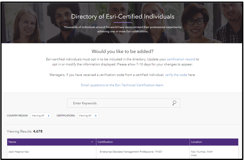Click Email questions to Esri Certification team
Viewport: 244px width, 160px height.
[x=122, y=85]
